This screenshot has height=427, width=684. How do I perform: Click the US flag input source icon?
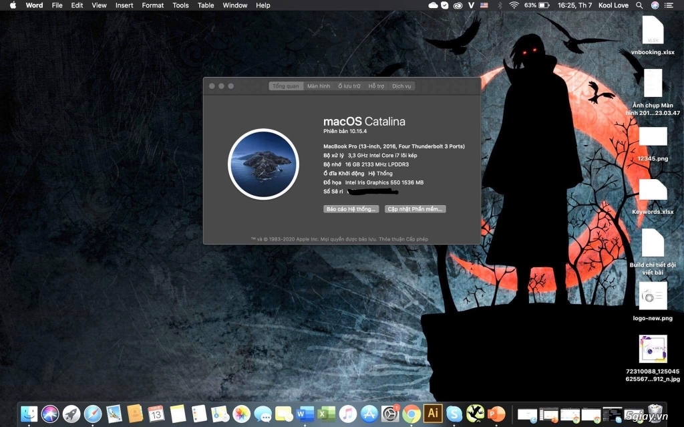[484, 5]
